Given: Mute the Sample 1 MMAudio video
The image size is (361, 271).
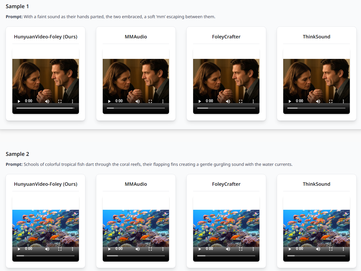Looking at the screenshot, I should [x=137, y=101].
